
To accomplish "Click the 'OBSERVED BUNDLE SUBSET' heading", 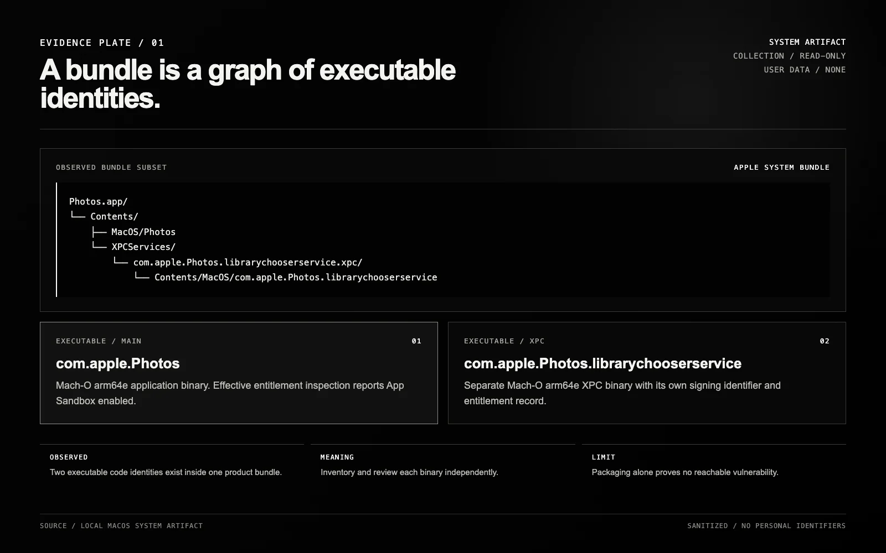I will (111, 167).
